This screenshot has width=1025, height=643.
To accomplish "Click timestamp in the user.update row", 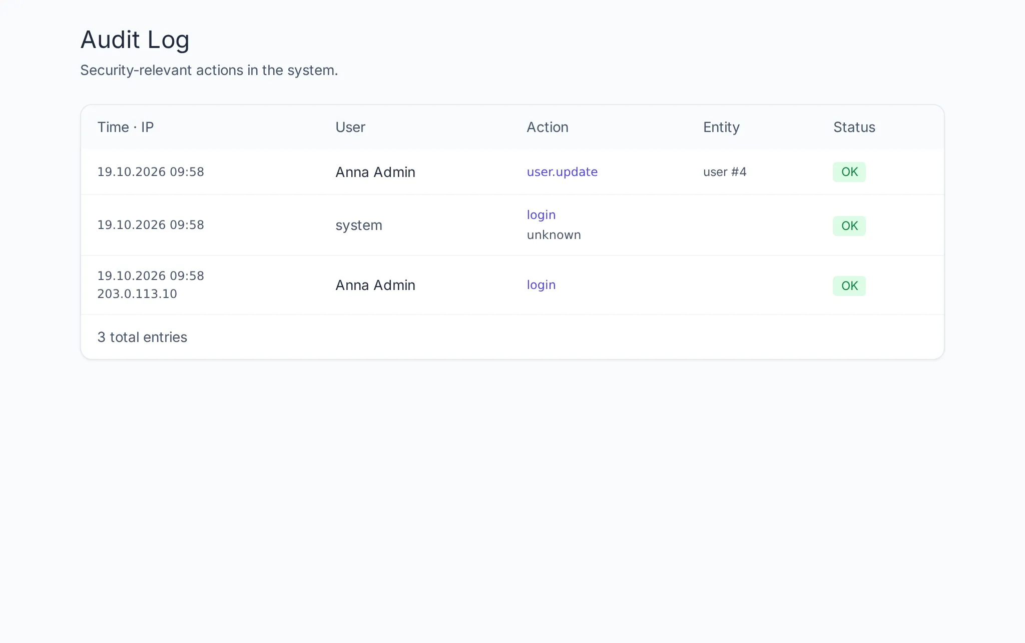I will (x=151, y=172).
